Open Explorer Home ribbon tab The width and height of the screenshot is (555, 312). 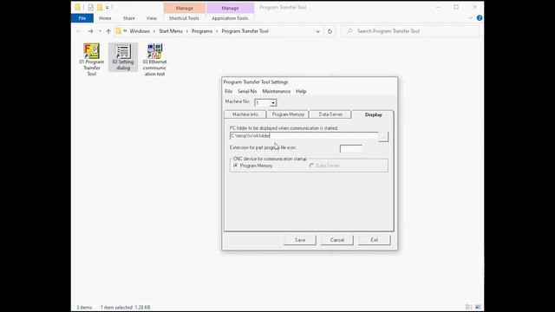click(105, 18)
